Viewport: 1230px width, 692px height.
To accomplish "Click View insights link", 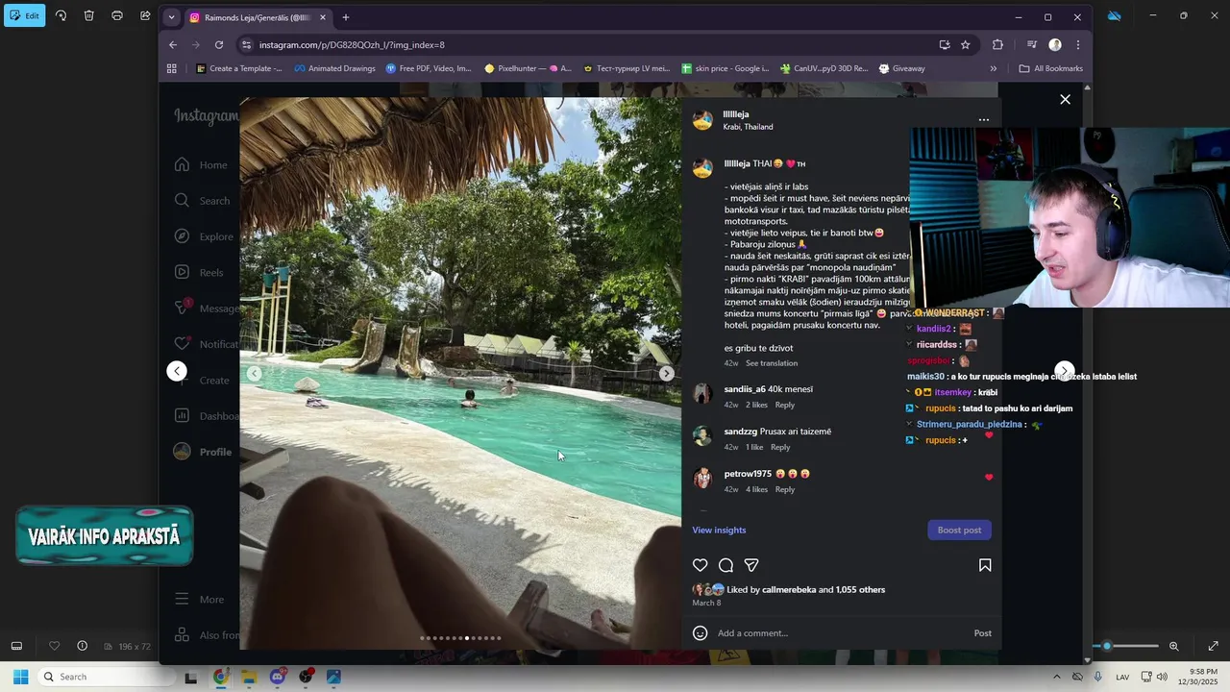I will click(x=719, y=531).
